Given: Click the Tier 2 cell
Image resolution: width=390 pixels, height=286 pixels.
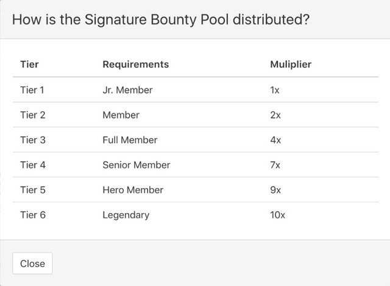Looking at the screenshot, I should (x=32, y=115).
